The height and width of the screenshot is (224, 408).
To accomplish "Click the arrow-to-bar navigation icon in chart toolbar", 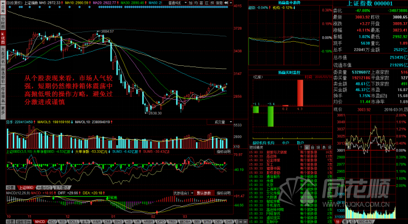I will pyautogui.click(x=226, y=2).
